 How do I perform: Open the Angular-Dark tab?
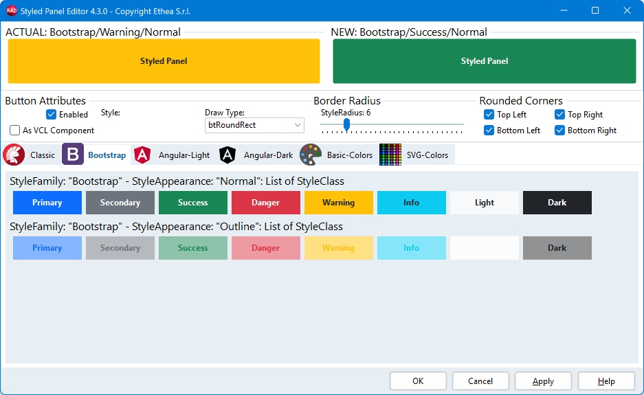268,155
